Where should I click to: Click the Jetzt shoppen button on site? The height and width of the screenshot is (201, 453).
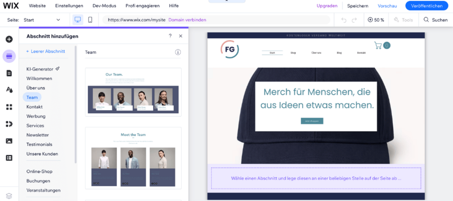(x=312, y=121)
